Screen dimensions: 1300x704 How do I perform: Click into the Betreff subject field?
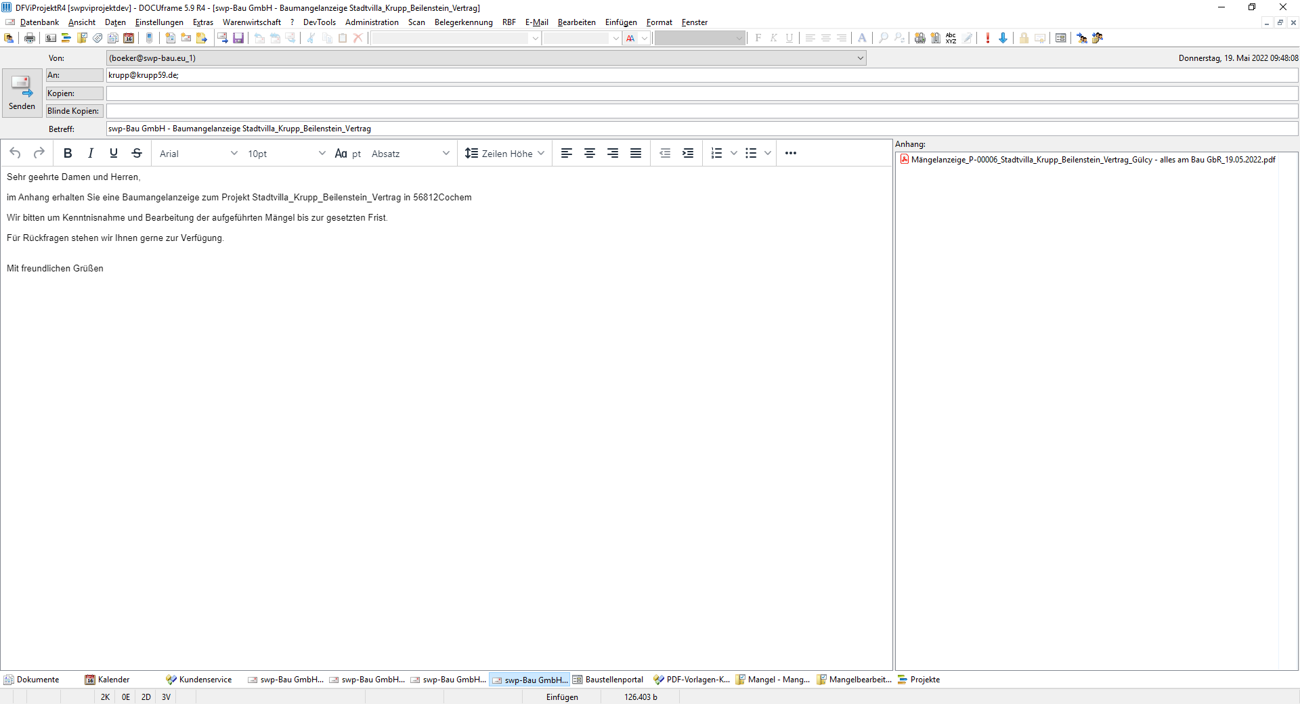click(x=702, y=129)
